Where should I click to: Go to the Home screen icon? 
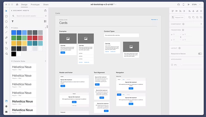coord(17,4)
